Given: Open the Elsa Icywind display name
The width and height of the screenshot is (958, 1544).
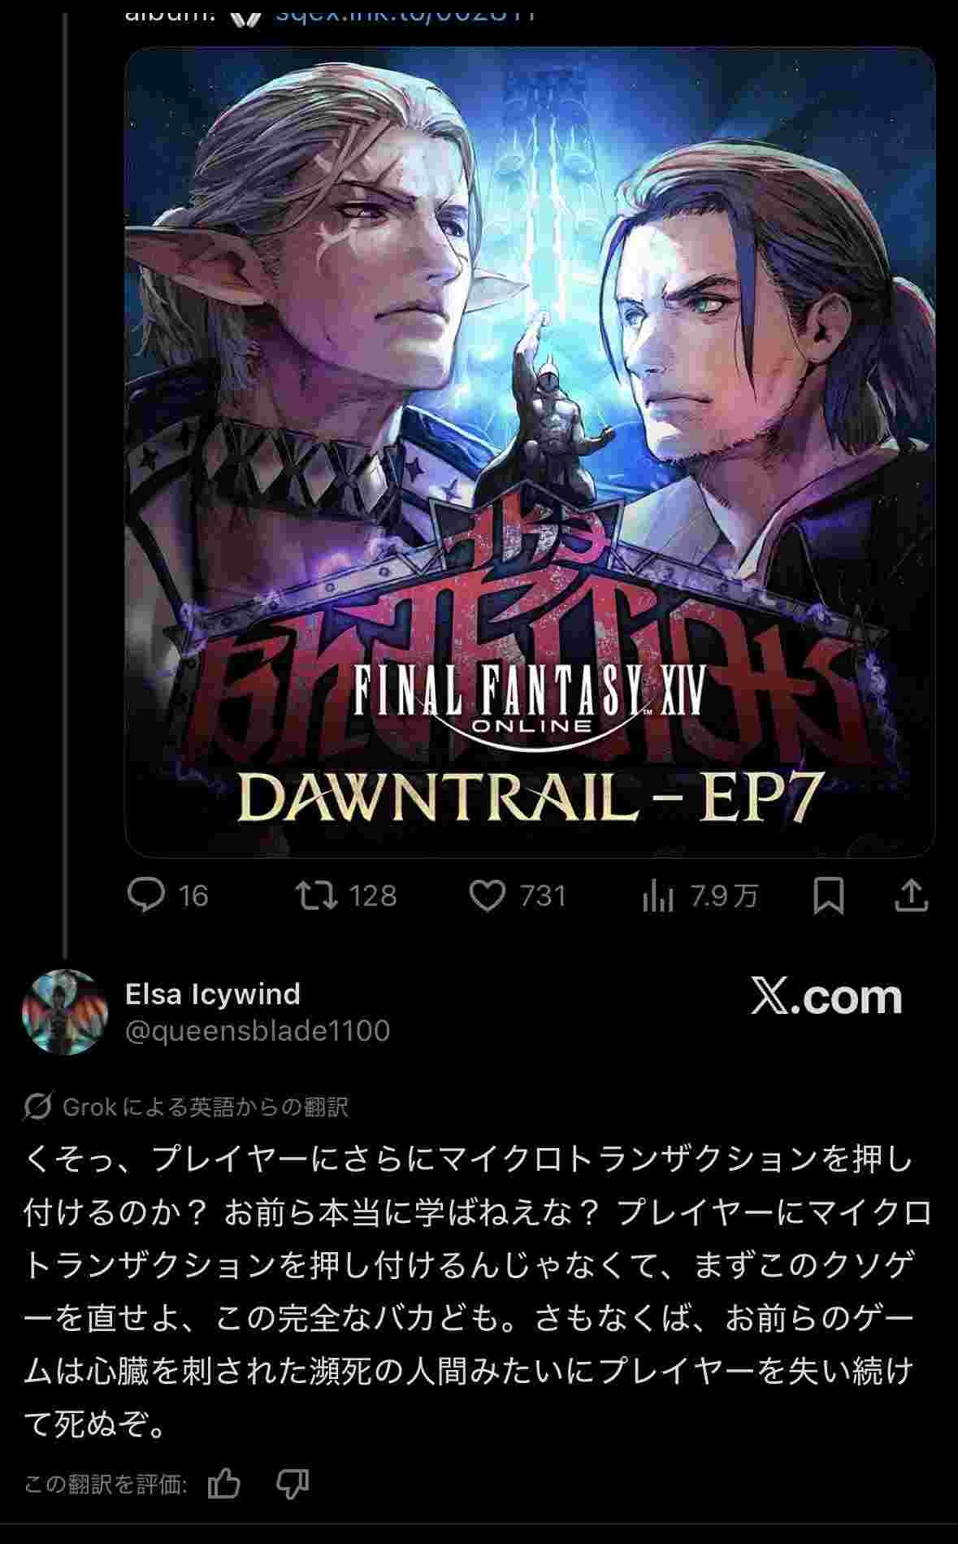Looking at the screenshot, I should [x=213, y=994].
